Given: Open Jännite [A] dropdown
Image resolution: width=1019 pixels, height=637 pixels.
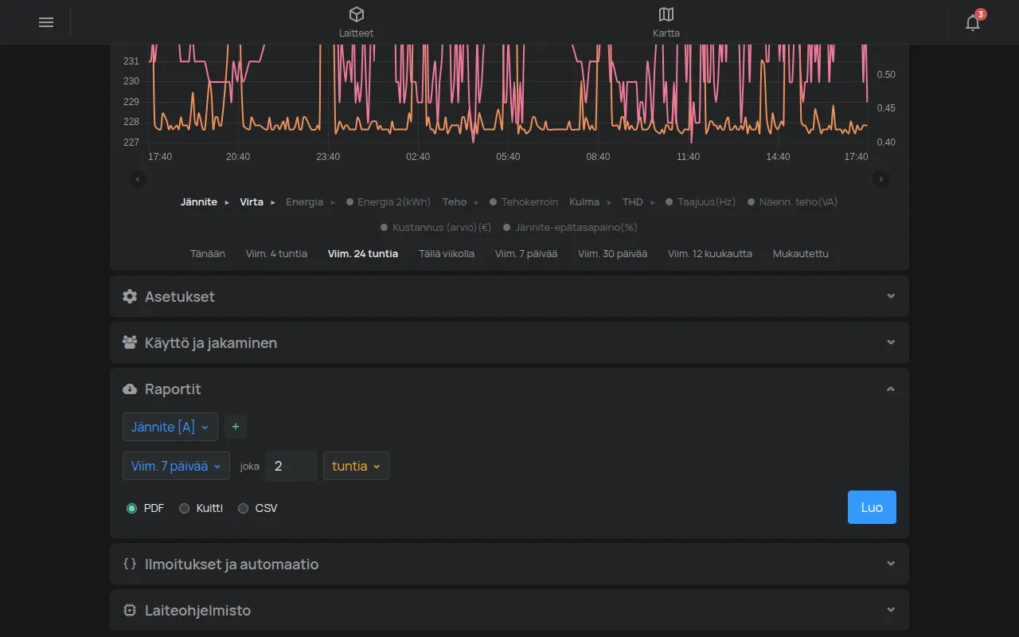Looking at the screenshot, I should point(170,427).
